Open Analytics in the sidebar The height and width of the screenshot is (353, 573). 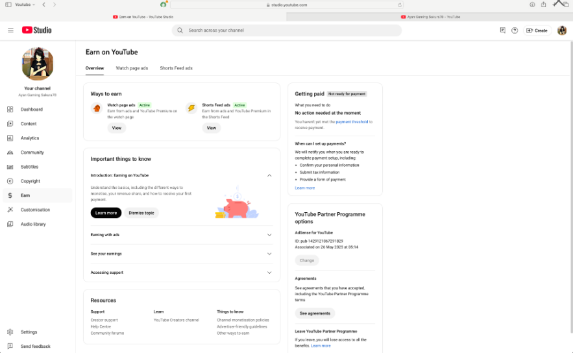pos(37,138)
